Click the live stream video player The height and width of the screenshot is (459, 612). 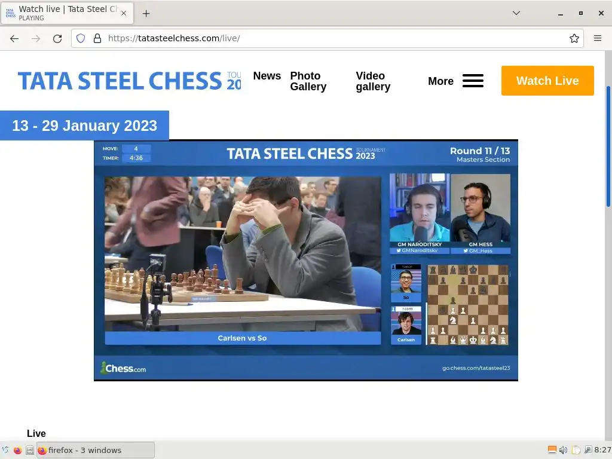point(306,260)
